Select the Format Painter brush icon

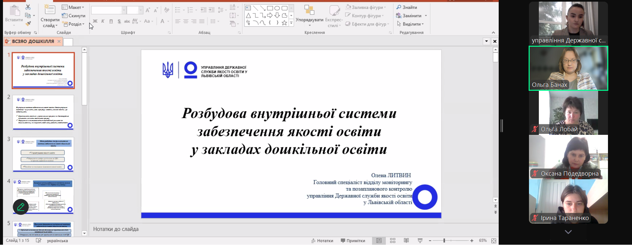[x=28, y=24]
